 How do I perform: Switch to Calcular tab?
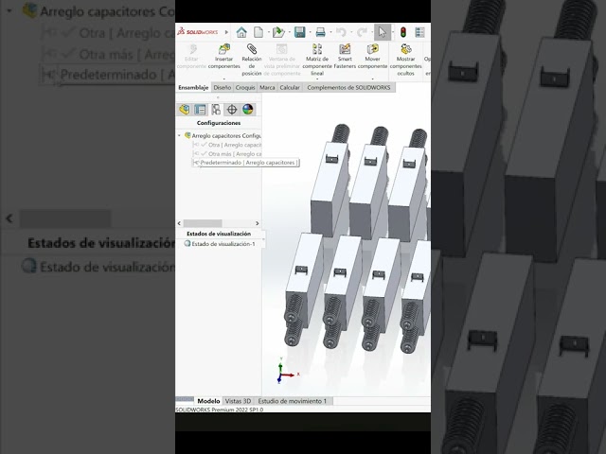[x=290, y=88]
